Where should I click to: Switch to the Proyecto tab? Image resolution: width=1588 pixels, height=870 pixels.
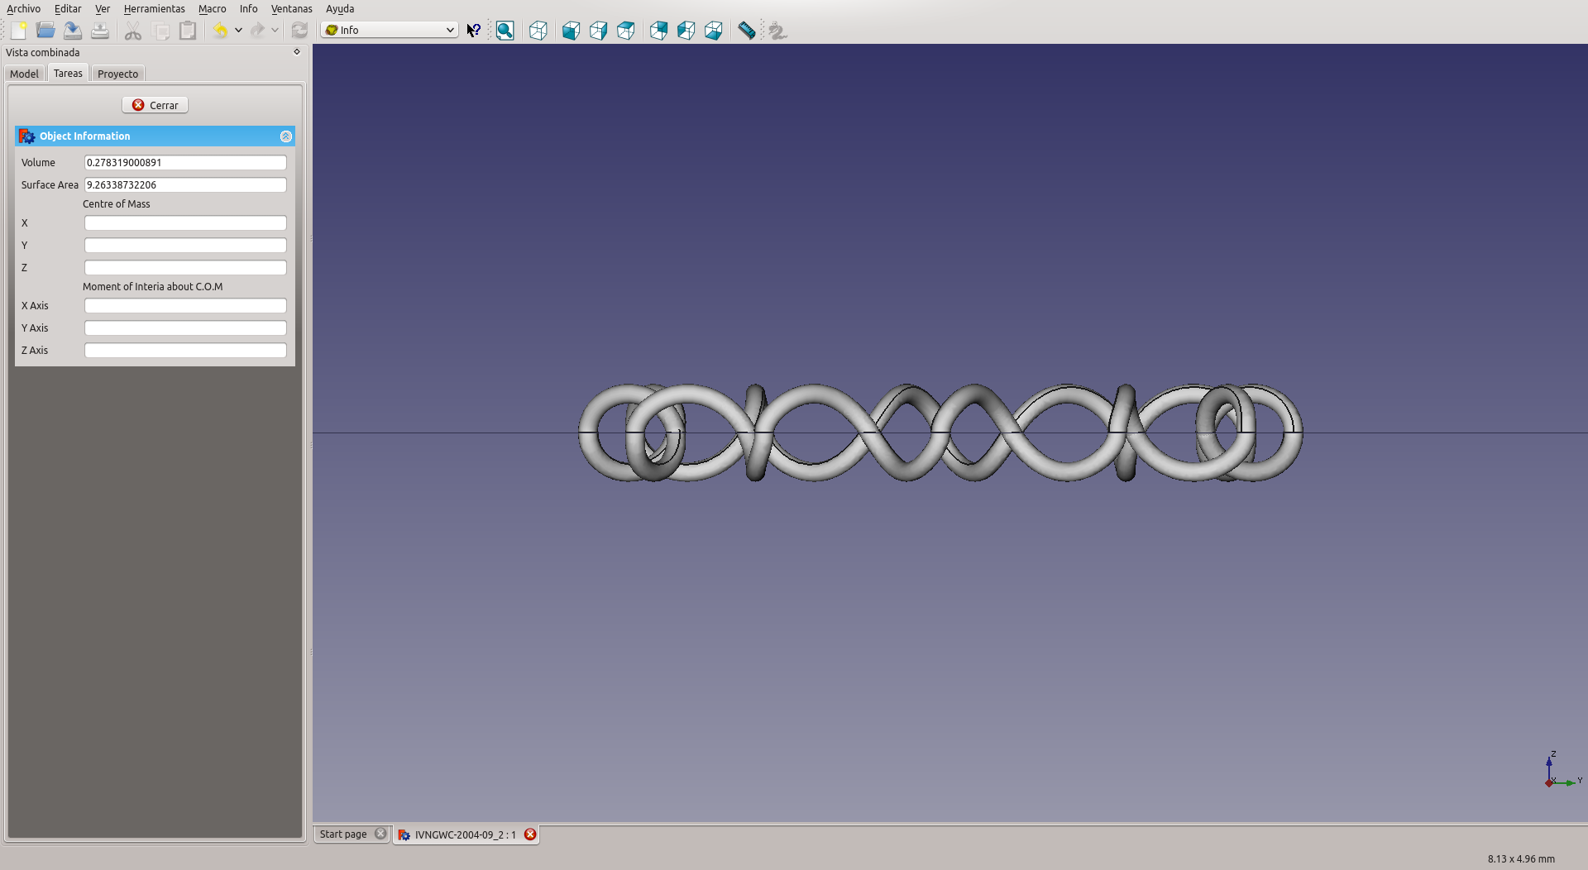click(x=117, y=74)
